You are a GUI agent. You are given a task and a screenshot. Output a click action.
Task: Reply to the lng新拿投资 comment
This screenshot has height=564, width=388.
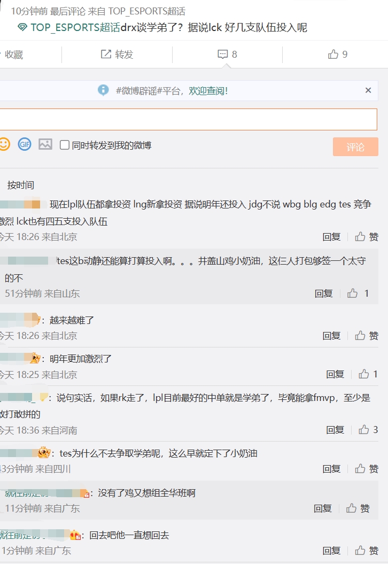331,237
